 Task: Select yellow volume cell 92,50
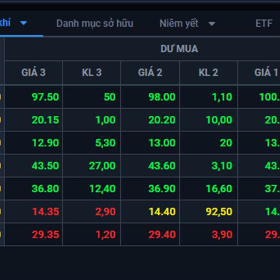point(209,211)
